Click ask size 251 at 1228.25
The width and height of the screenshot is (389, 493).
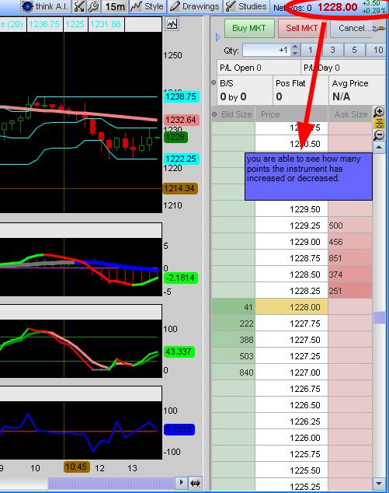pyautogui.click(x=350, y=291)
